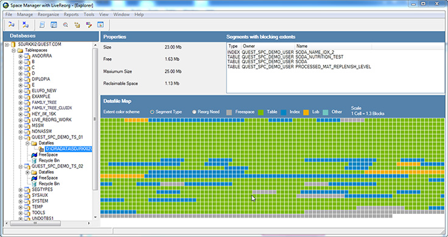This screenshot has height=237, width=448.
Task: Expand the SEGTYPES tablespace node
Action: click(x=21, y=190)
